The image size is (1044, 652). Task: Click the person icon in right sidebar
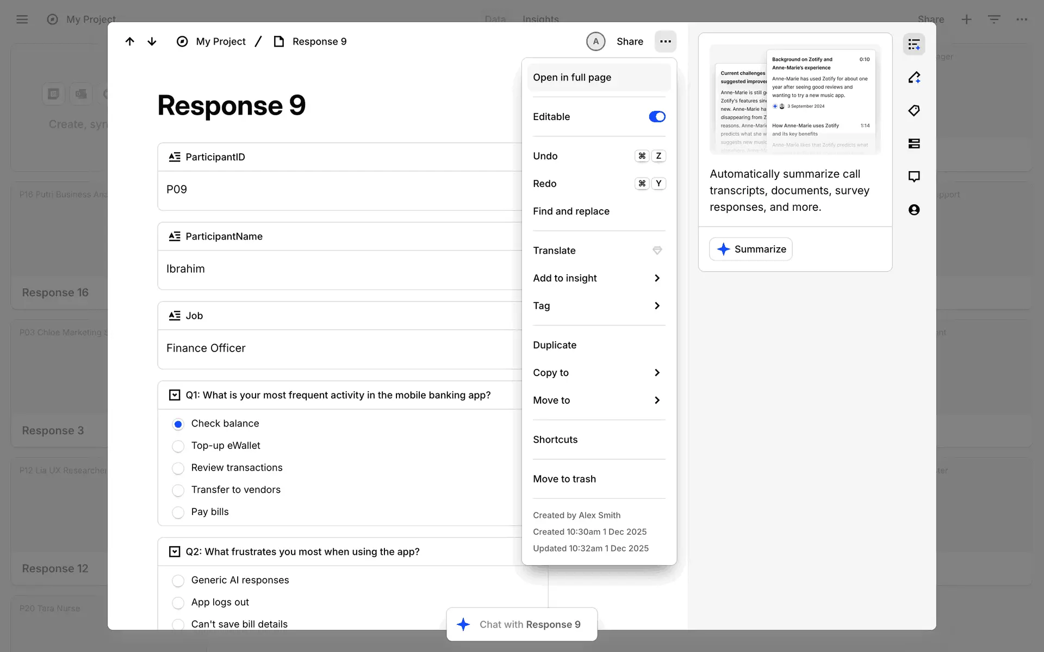tap(914, 210)
